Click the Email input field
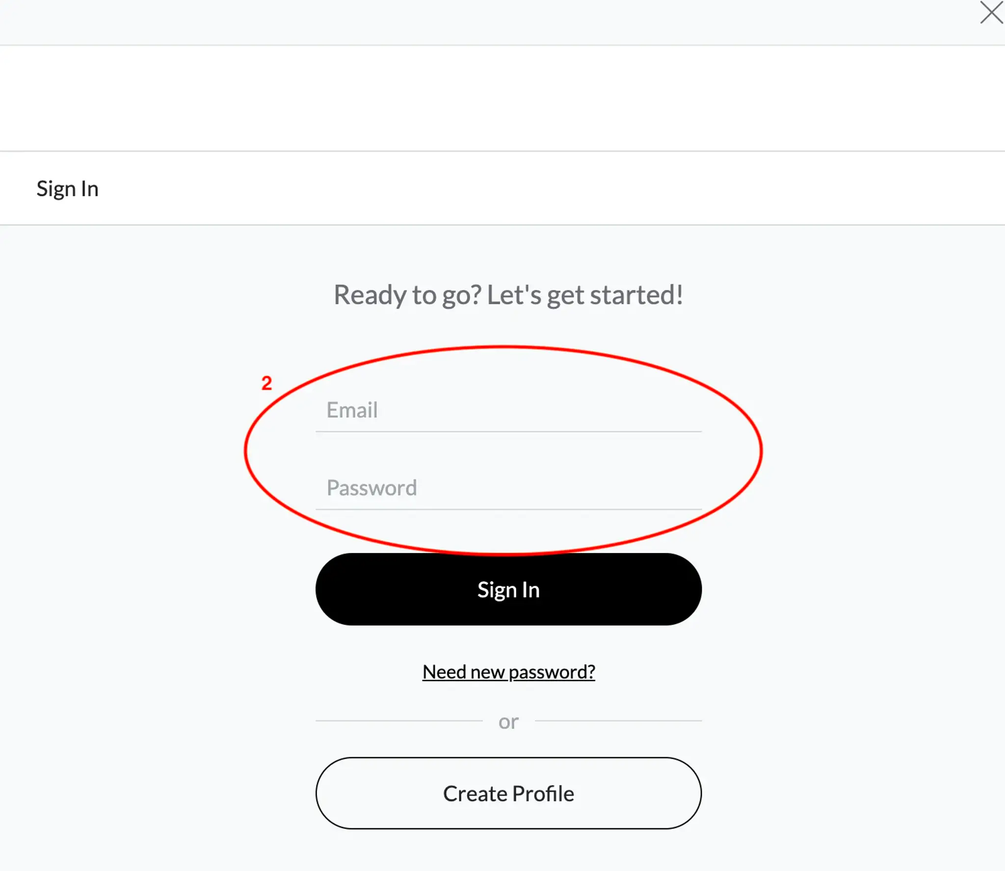 pos(508,410)
